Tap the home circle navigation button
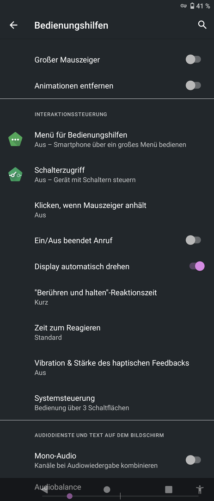The width and height of the screenshot is (214, 501). click(107, 489)
